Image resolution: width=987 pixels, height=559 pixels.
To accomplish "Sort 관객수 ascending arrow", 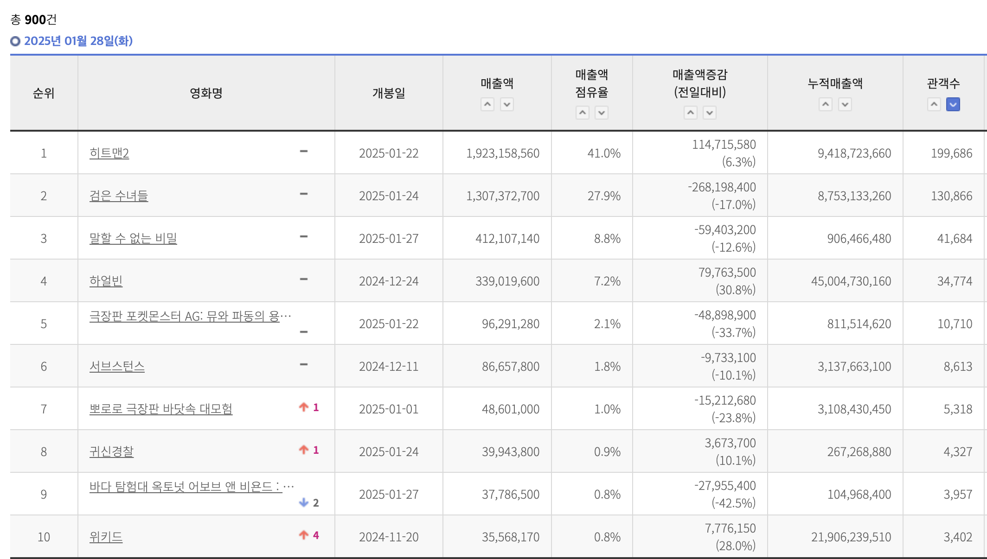I will 934,104.
